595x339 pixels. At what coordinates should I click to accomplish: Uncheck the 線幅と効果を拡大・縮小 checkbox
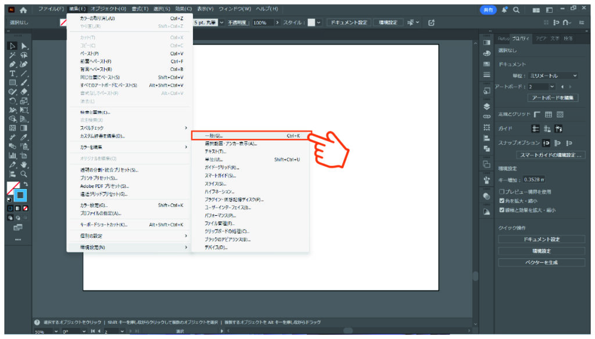[x=502, y=210]
